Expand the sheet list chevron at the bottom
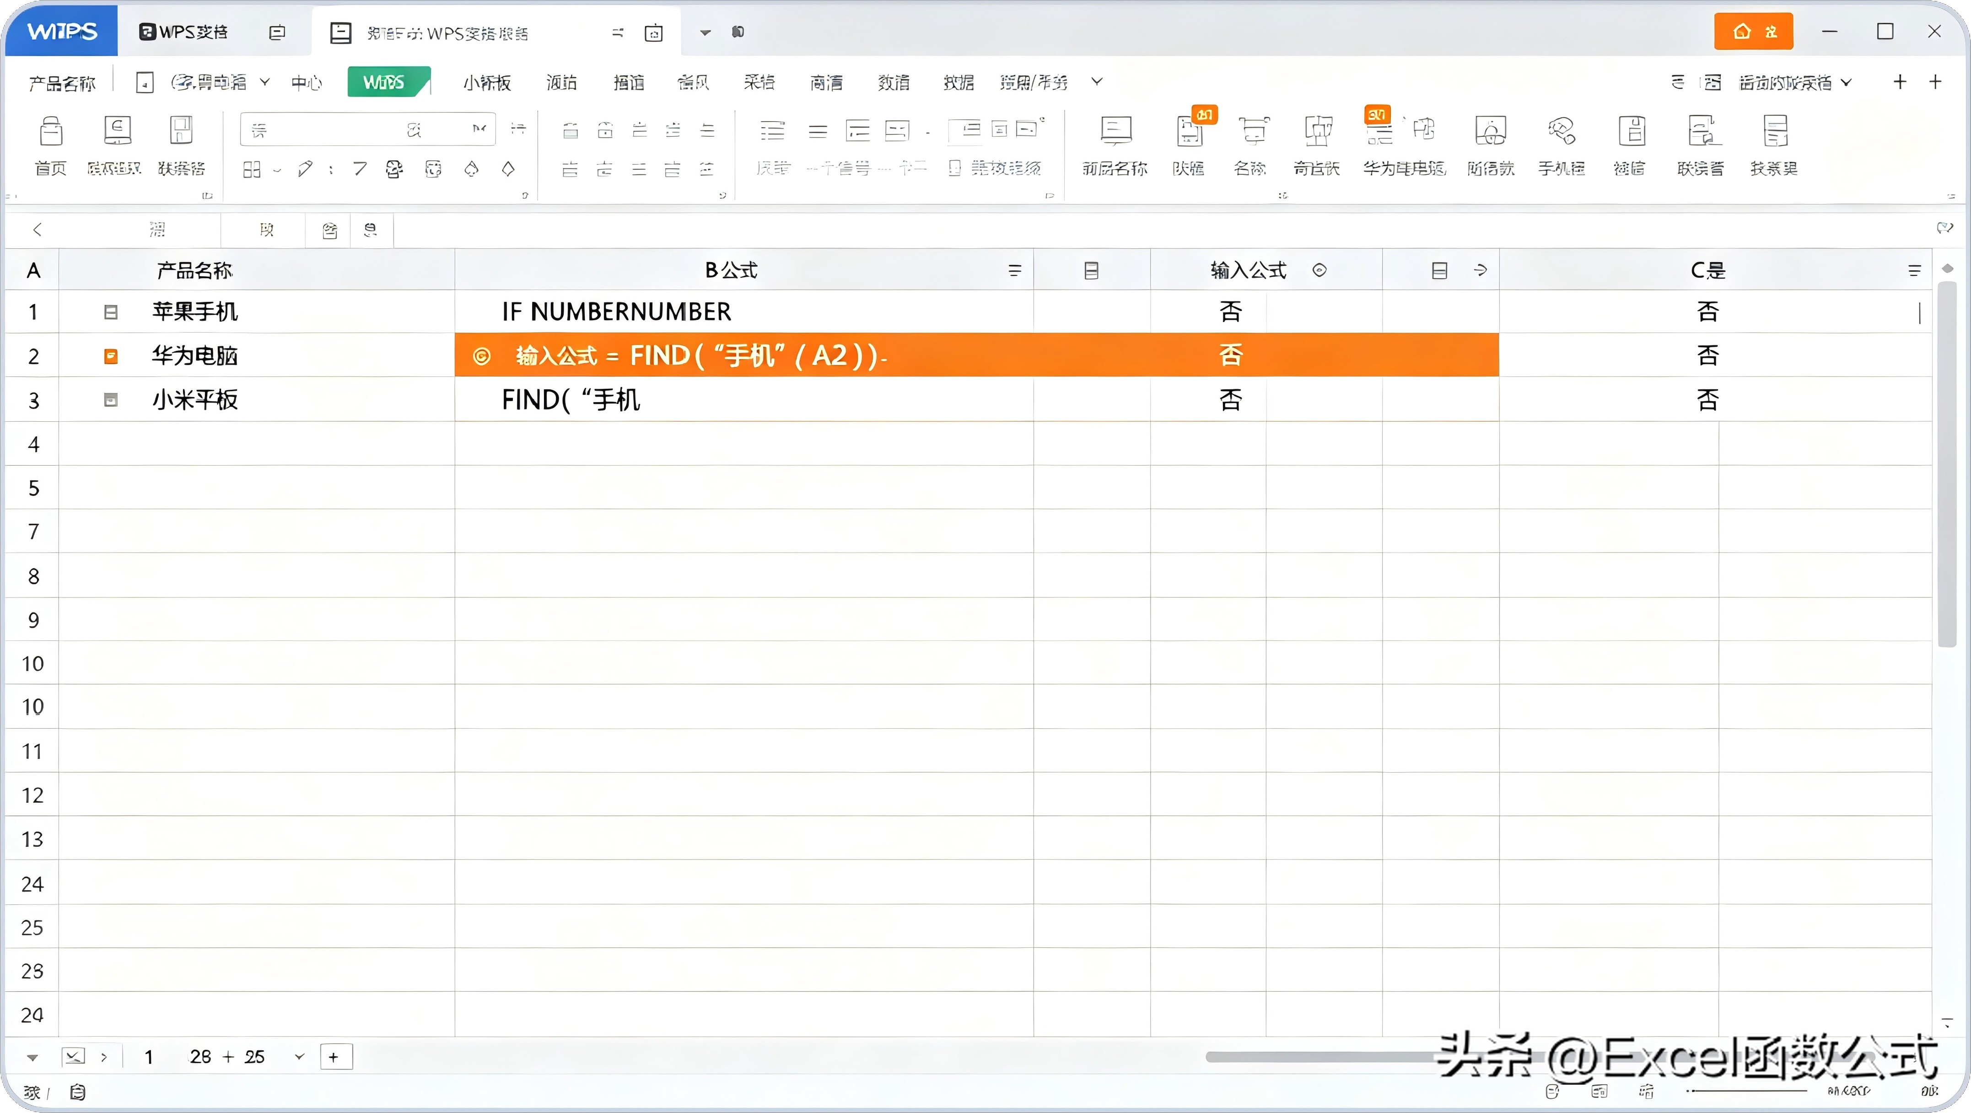Viewport: 1971px width, 1113px height. tap(299, 1056)
